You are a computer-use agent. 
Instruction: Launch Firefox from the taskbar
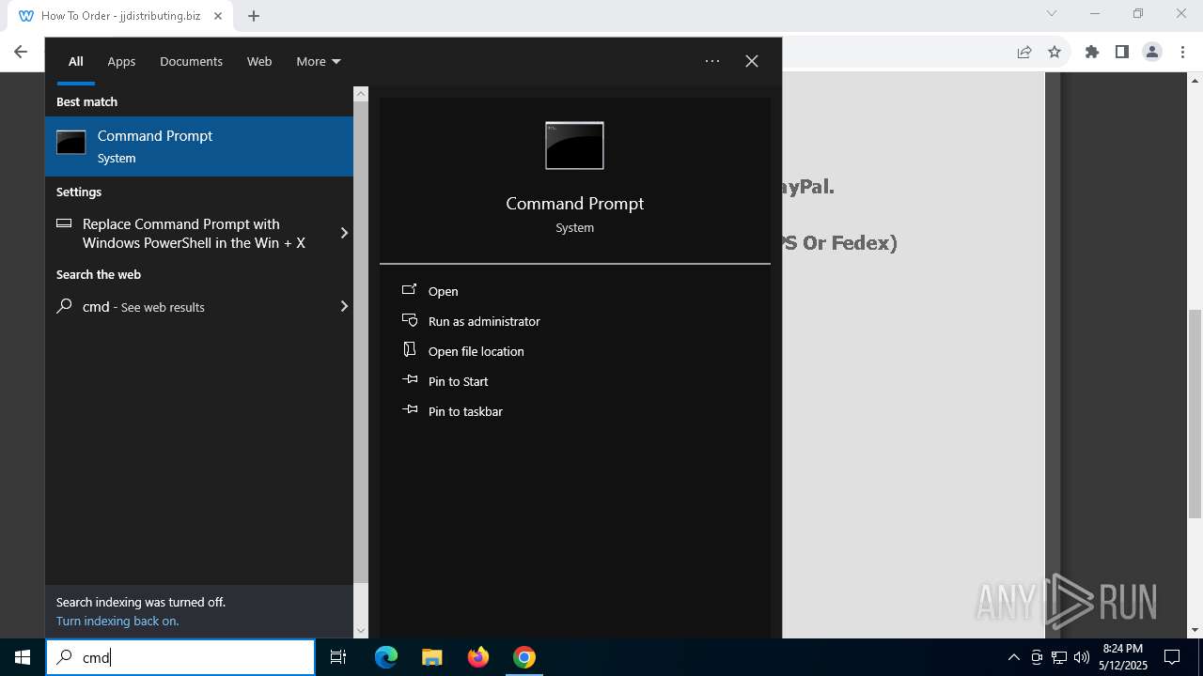tap(478, 657)
